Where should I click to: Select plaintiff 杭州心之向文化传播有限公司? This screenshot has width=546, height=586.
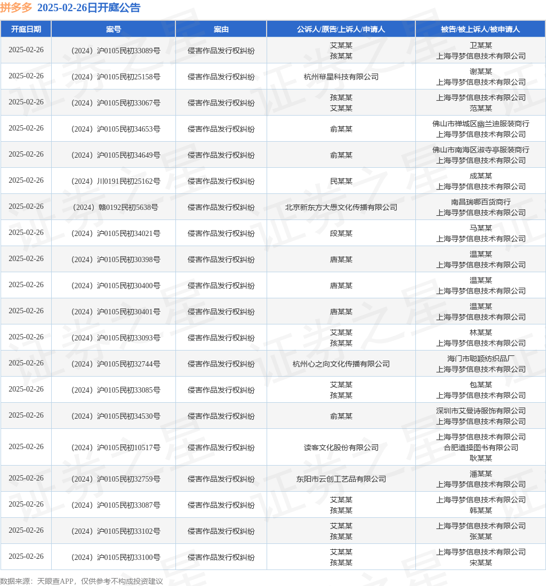[341, 364]
